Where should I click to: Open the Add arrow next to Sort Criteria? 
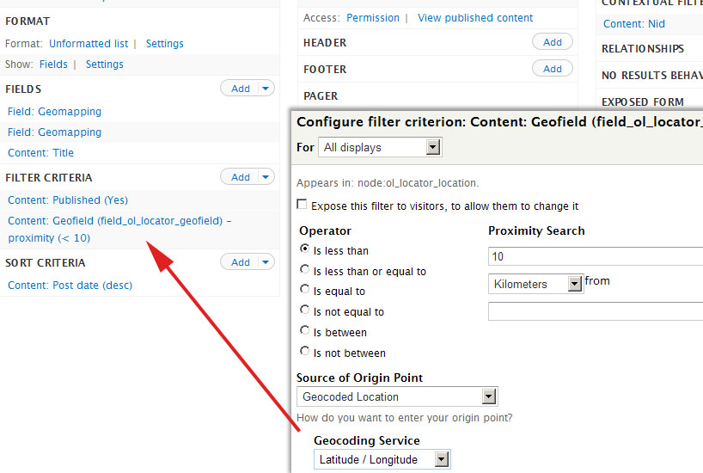(x=266, y=262)
